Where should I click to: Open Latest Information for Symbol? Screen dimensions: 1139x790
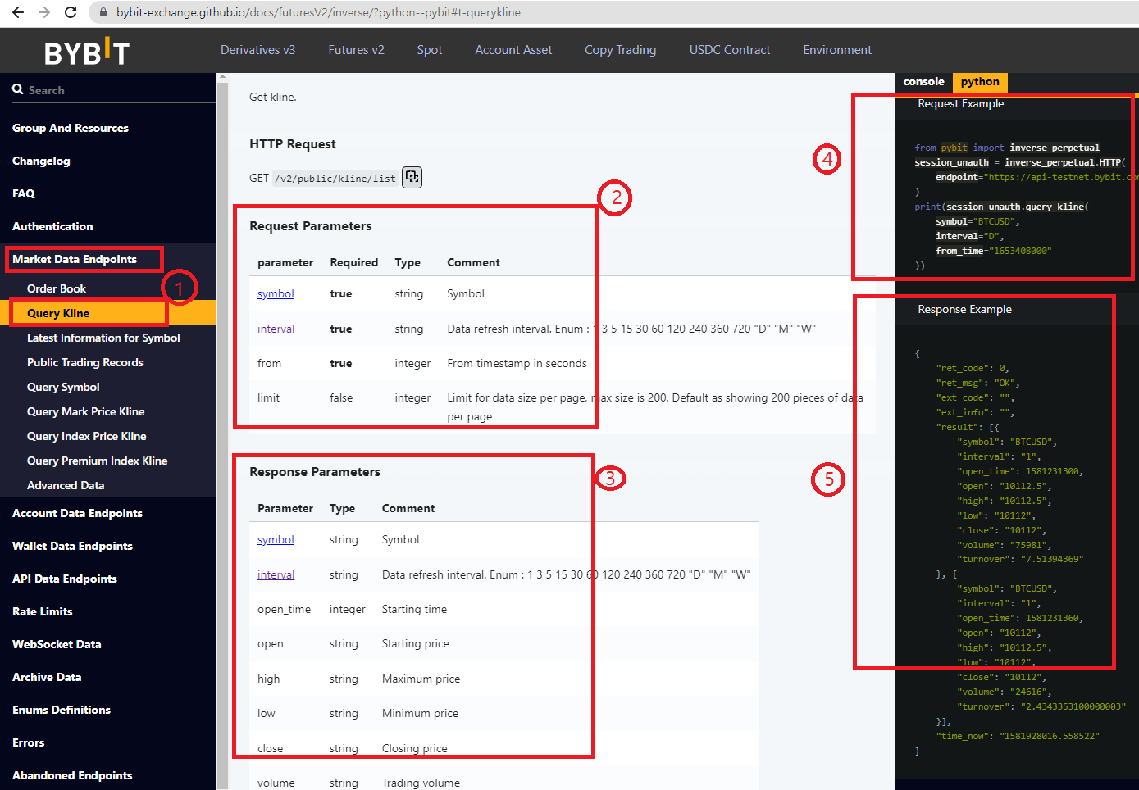[x=103, y=338]
